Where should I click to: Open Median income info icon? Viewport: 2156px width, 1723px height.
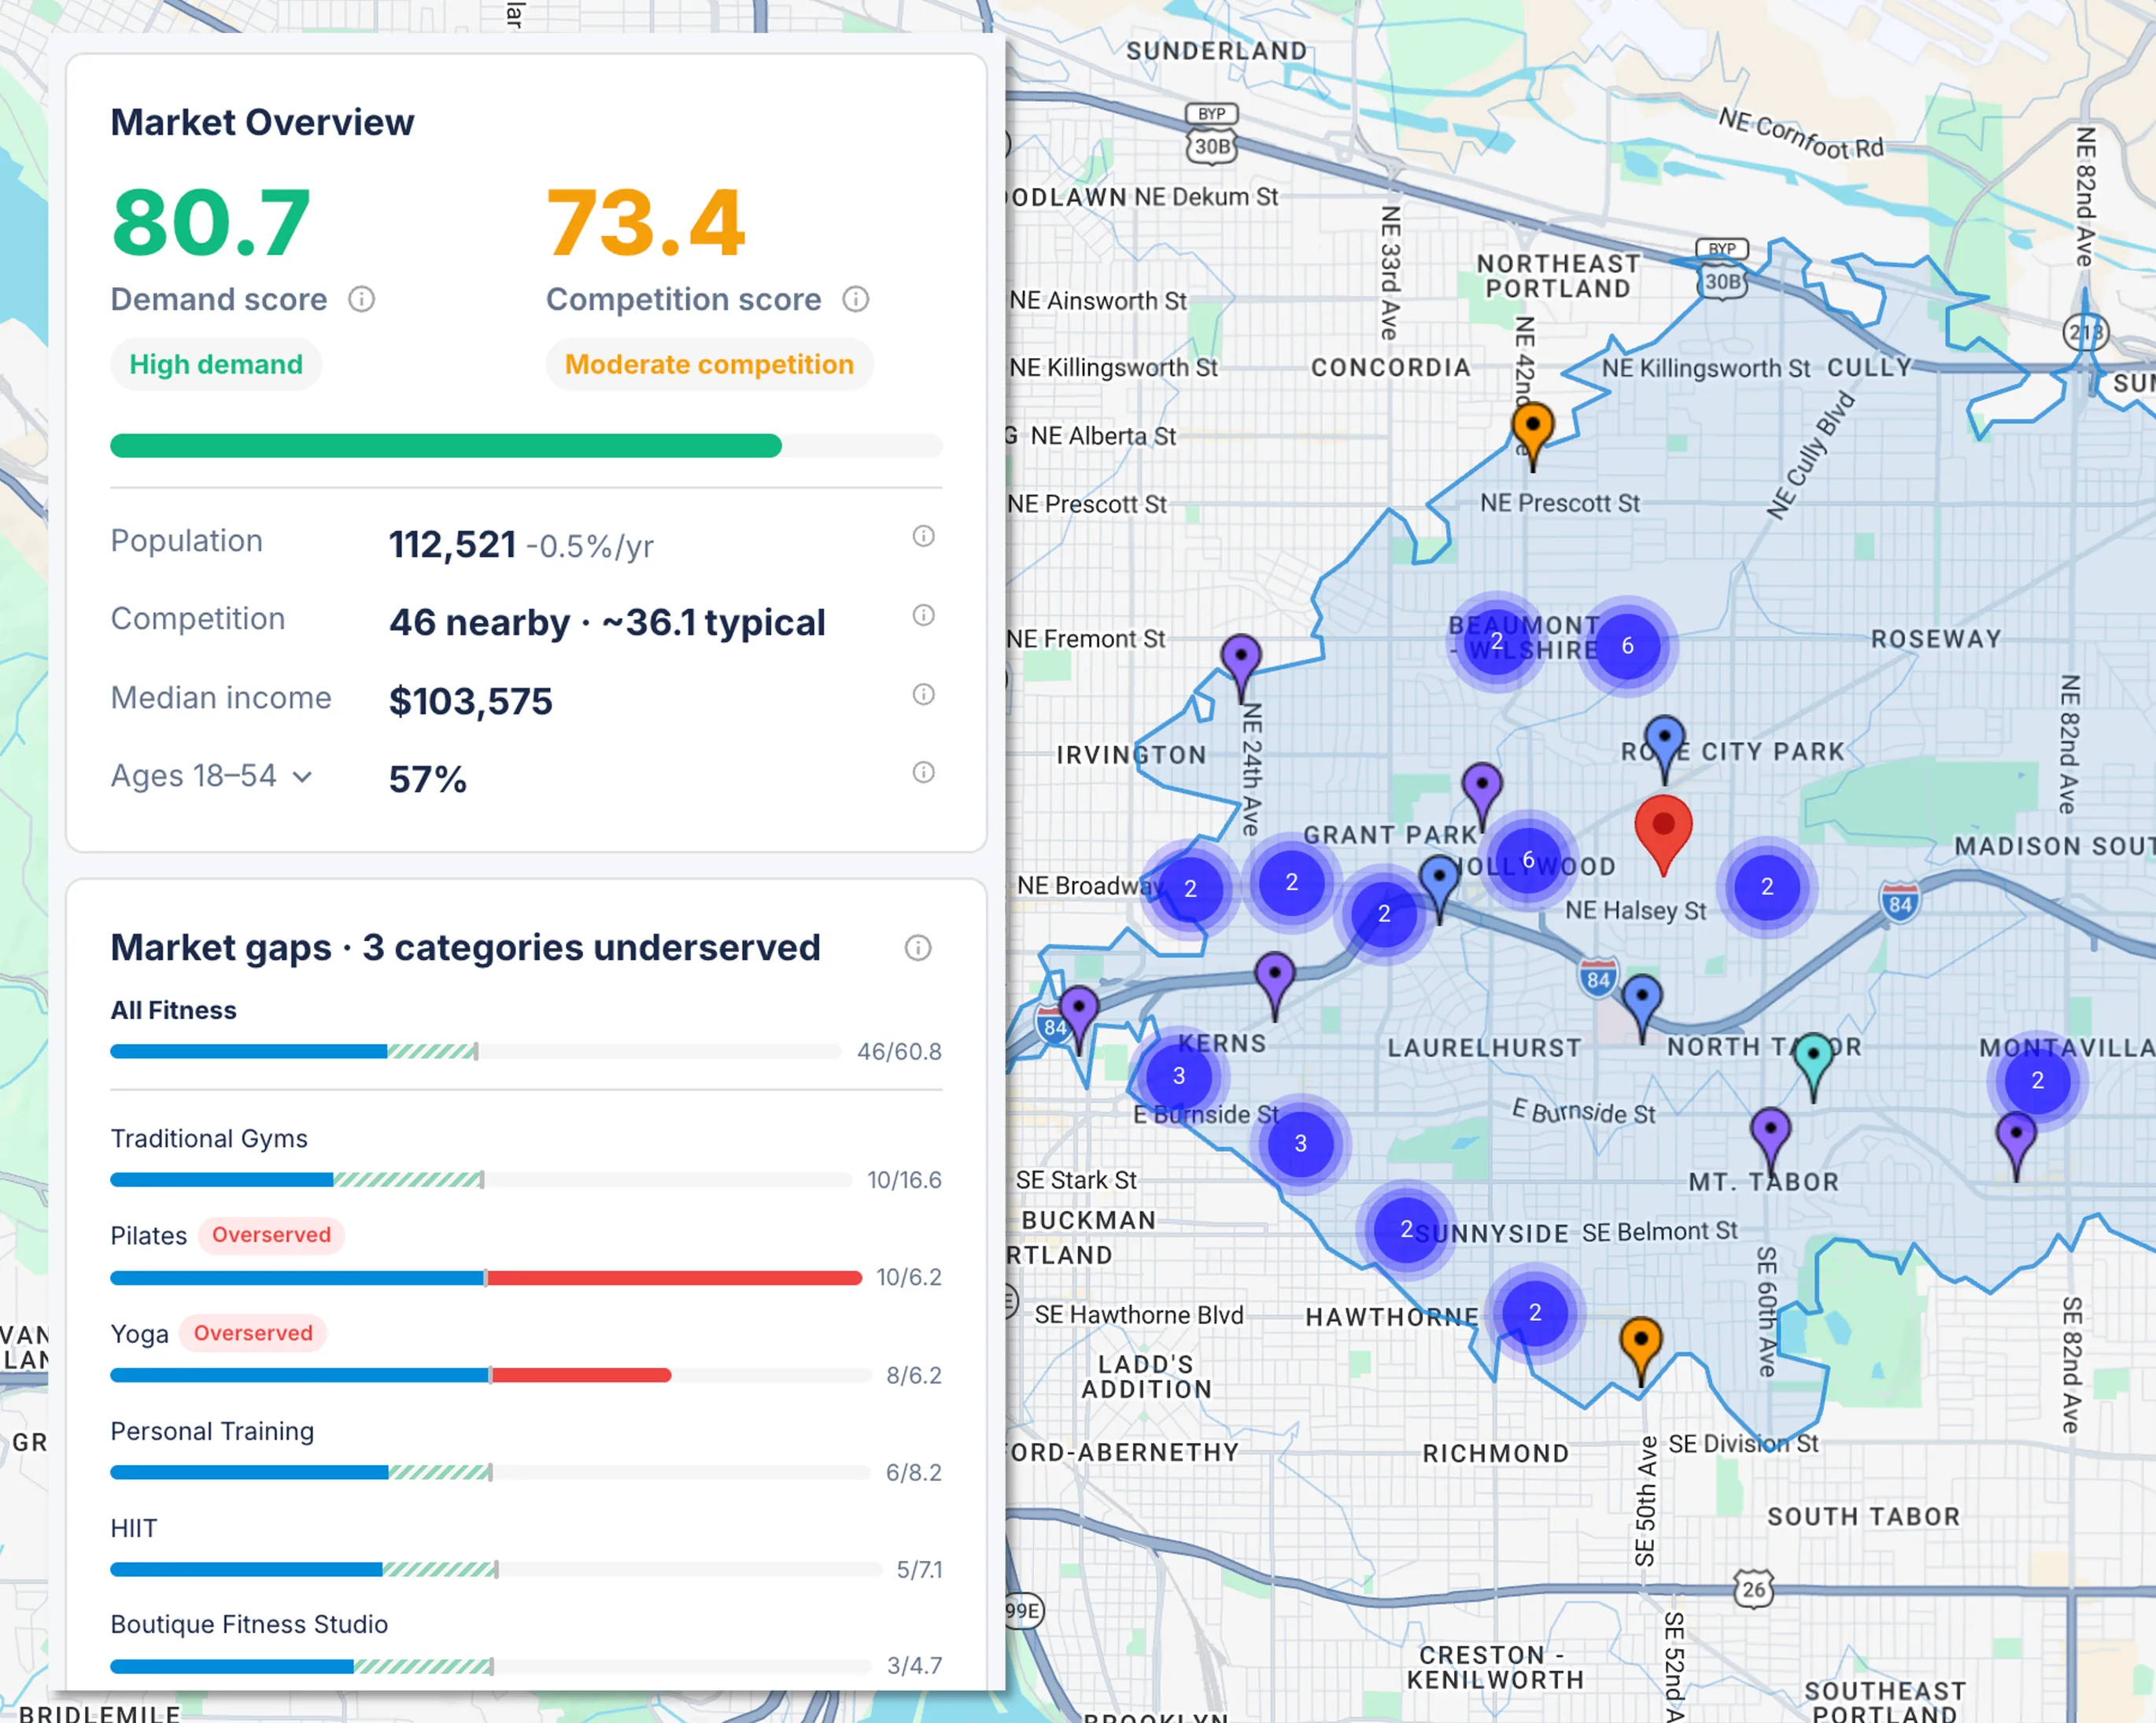pos(923,694)
